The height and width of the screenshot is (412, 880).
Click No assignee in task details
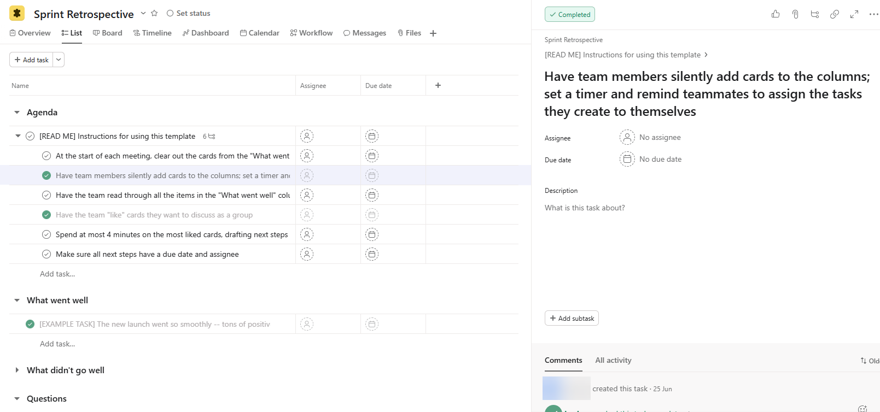coord(650,137)
